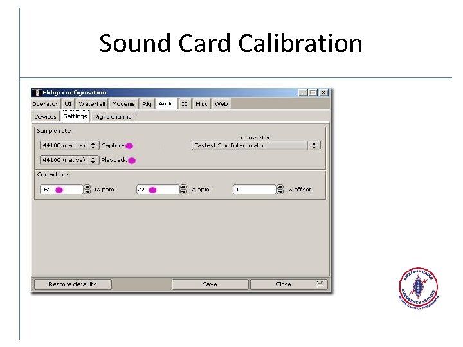The image size is (463, 347).
Task: Click into the TX offset input field
Action: pos(255,190)
